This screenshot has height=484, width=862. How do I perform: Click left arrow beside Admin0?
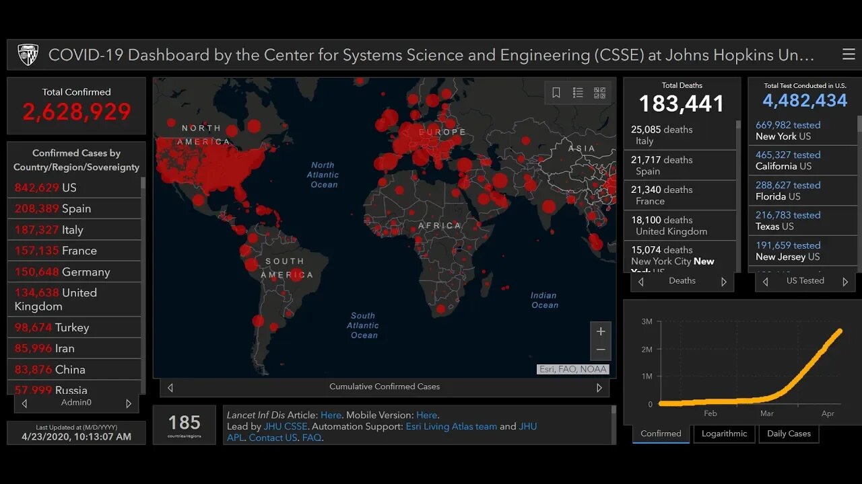click(25, 403)
